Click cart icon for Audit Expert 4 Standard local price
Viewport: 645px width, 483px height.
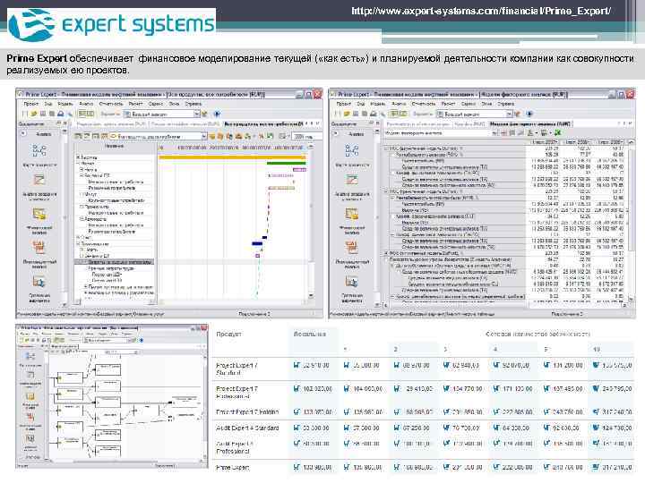pyautogui.click(x=297, y=428)
